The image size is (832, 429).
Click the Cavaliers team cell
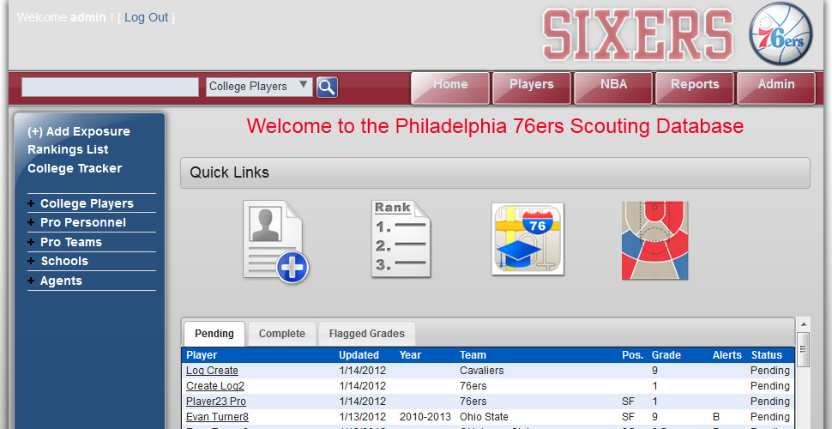point(482,371)
